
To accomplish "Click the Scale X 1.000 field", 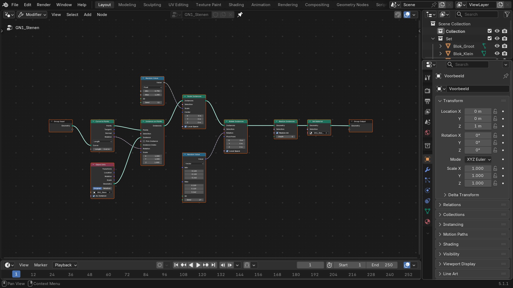I will point(478,169).
